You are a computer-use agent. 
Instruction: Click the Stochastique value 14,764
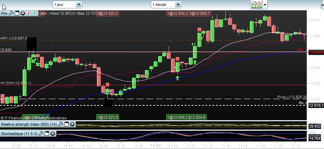(315, 139)
